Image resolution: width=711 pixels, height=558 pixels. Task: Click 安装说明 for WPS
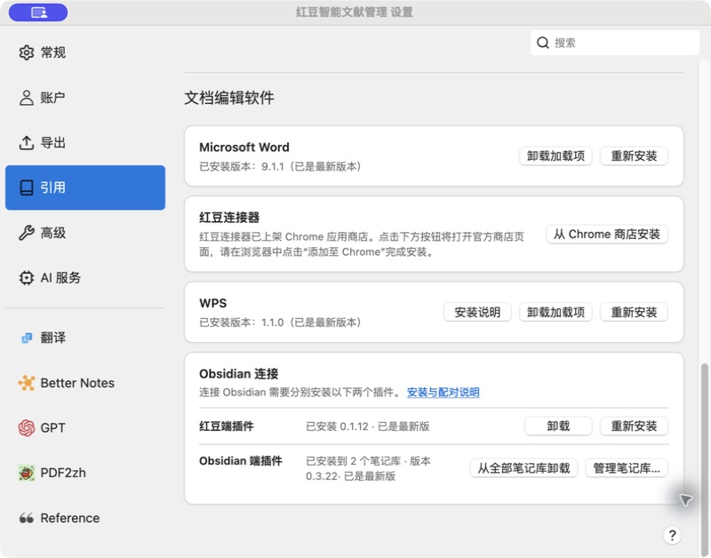coord(477,312)
